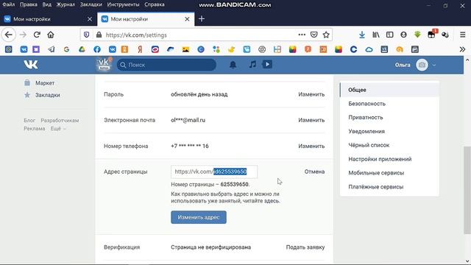Open the Telegram bookmark icon
This screenshot has width=471, height=265.
tap(52, 49)
